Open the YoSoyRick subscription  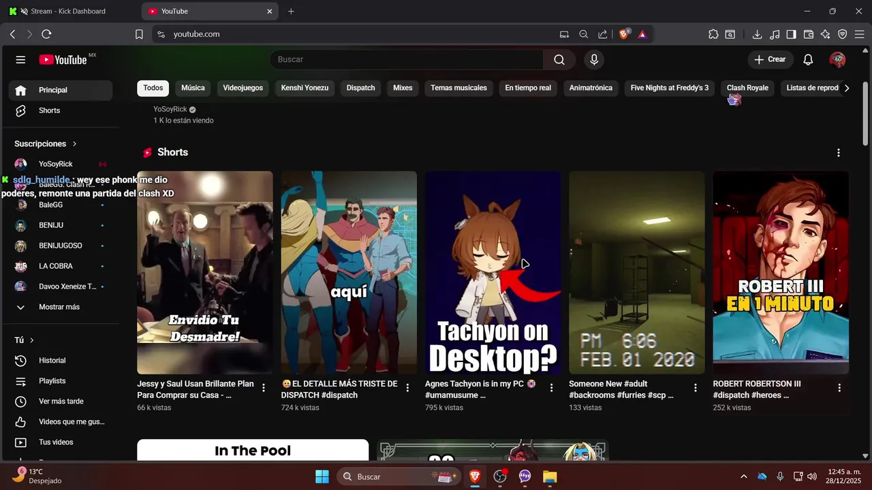click(x=61, y=164)
